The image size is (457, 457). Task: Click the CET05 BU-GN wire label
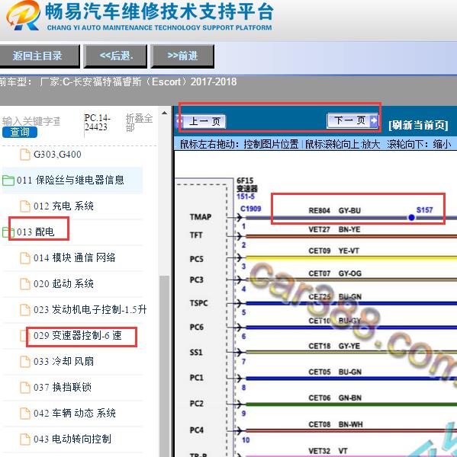335,372
